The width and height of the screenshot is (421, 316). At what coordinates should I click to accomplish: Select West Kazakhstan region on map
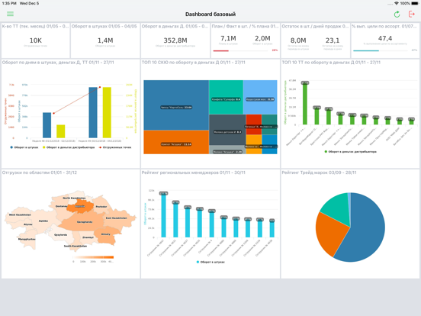(x=19, y=215)
